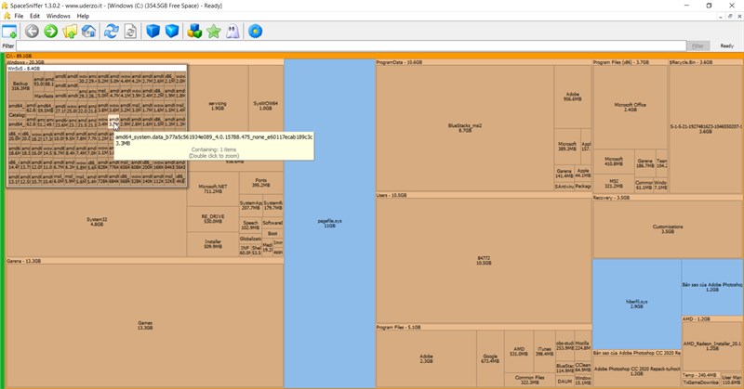The width and height of the screenshot is (744, 389).
Task: Select the pagefile.sys 11GB block
Action: coord(330,223)
